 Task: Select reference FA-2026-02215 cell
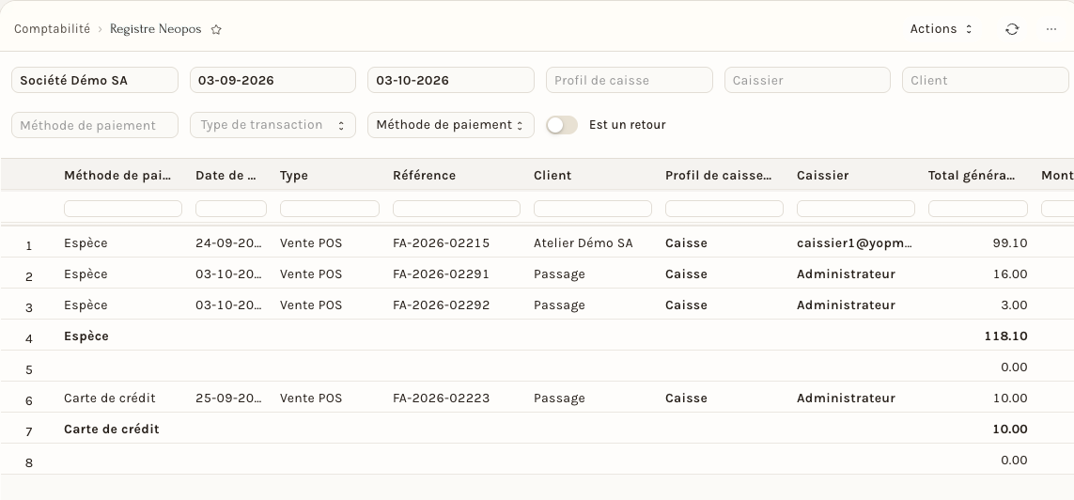coord(441,243)
